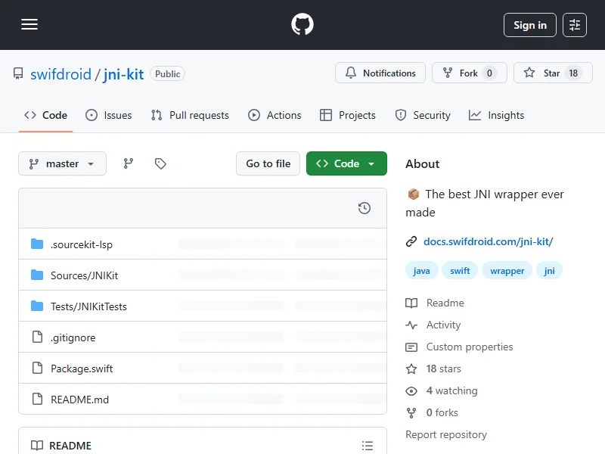
Task: Open the hamburger navigation menu
Action: [x=29, y=25]
